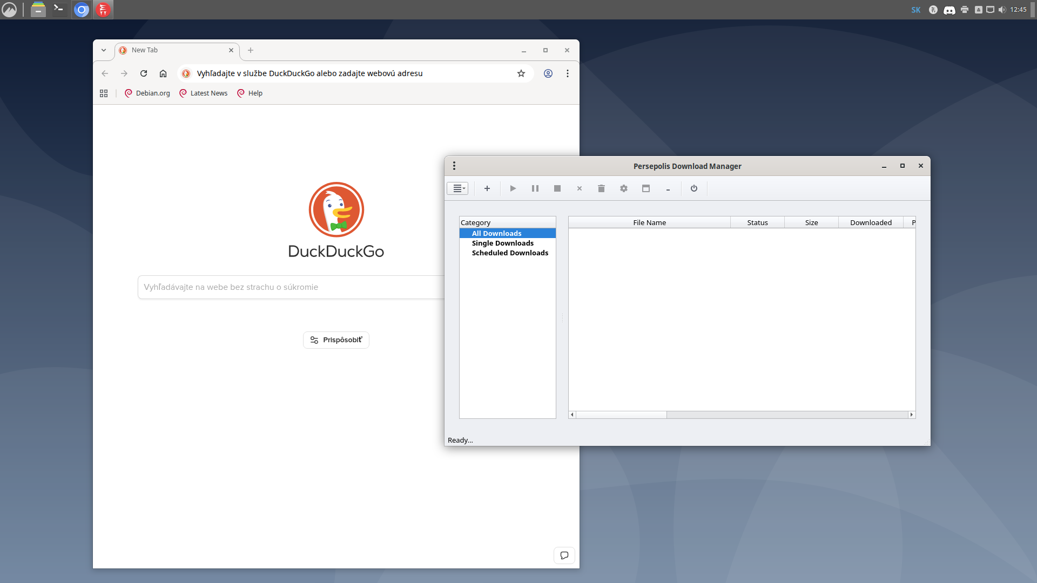The image size is (1037, 583).
Task: Bookmark this page with the star icon
Action: (x=521, y=73)
